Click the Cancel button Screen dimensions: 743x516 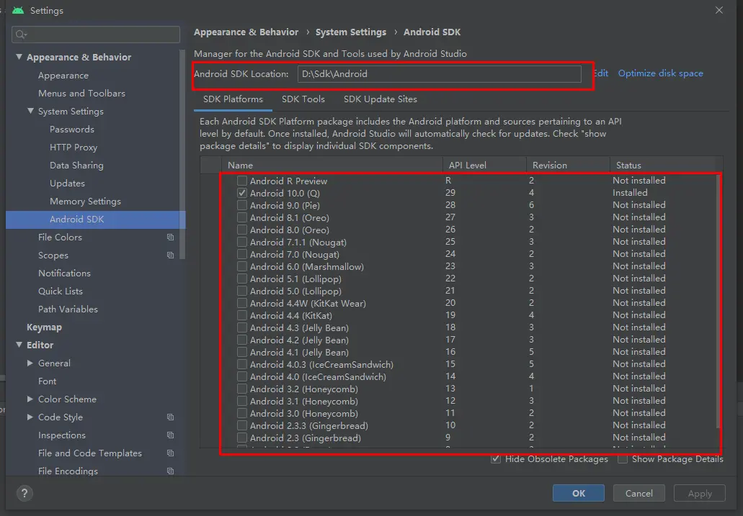click(x=639, y=493)
